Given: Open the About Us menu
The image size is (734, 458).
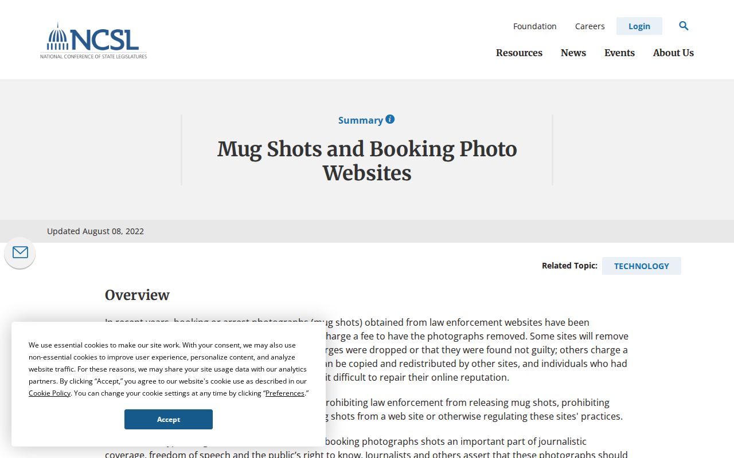Looking at the screenshot, I should pos(673,53).
